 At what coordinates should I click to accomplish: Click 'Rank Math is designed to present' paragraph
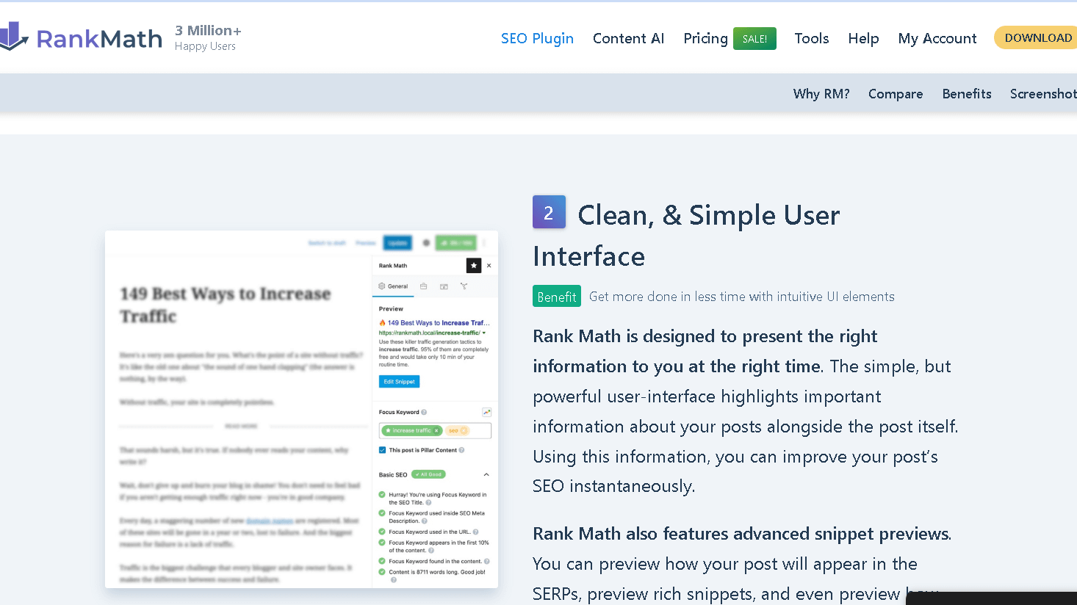[x=746, y=411]
